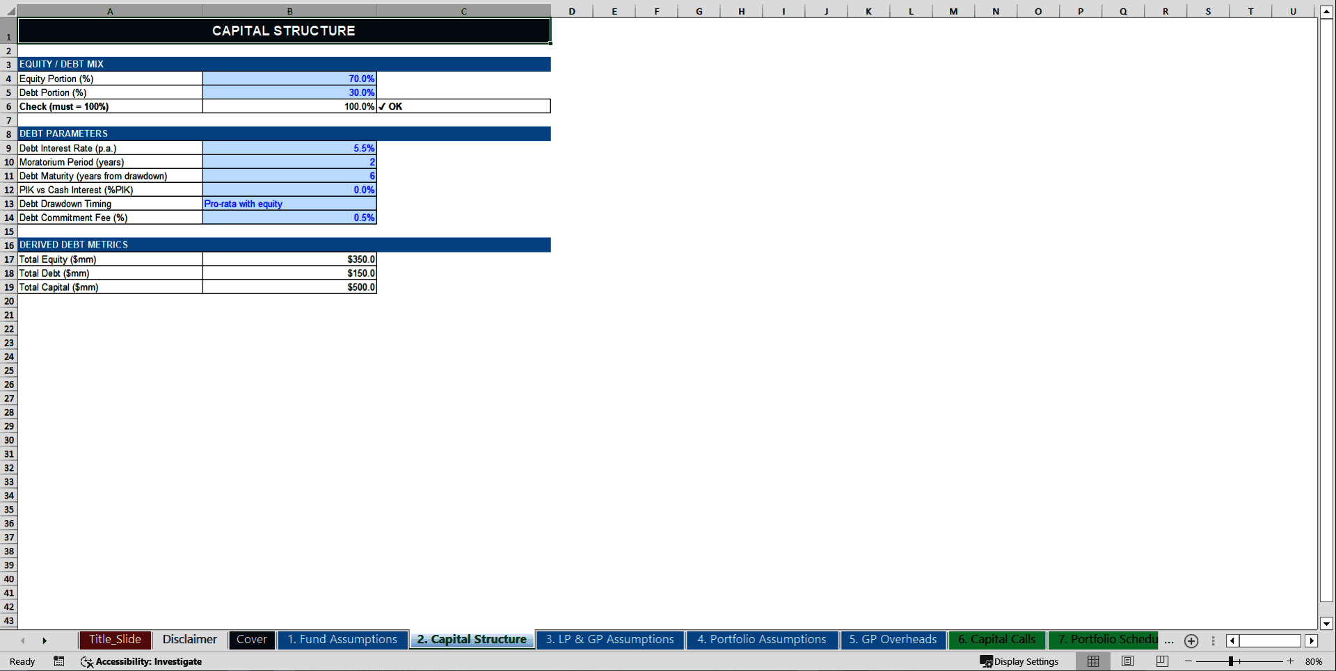Click the sheet navigation right arrow
The image size is (1336, 671).
click(45, 640)
